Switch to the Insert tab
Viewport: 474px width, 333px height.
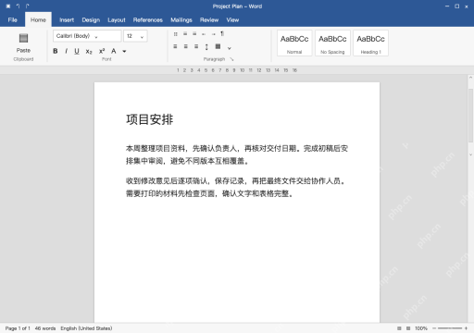[67, 20]
